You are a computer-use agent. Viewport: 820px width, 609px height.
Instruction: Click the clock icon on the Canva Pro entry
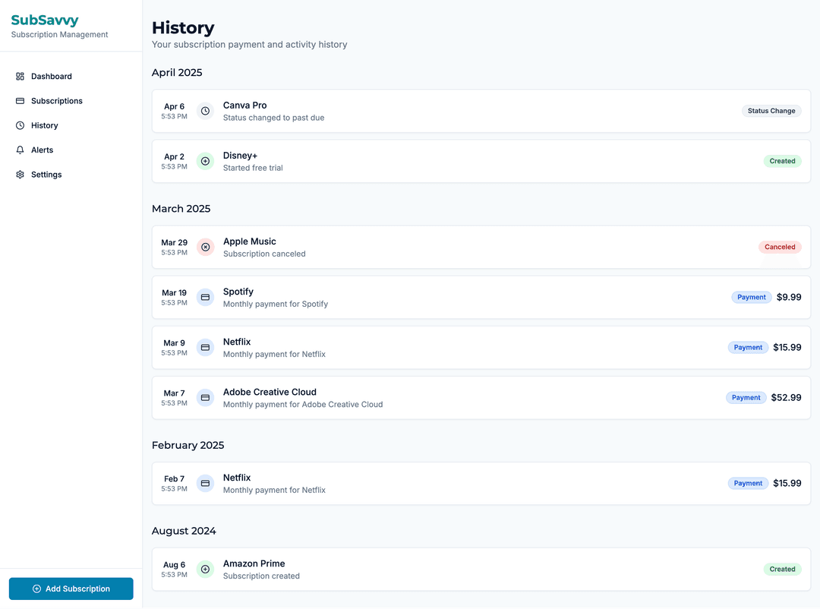(205, 110)
